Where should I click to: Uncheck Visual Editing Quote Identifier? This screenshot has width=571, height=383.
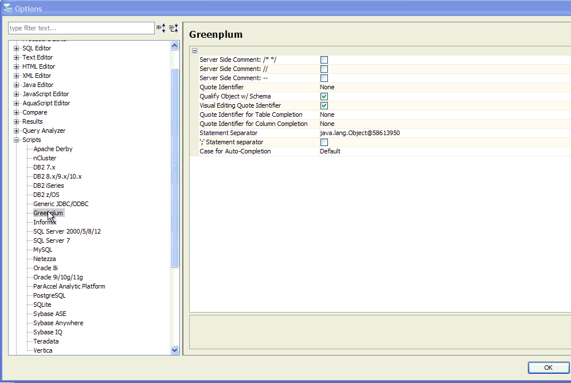[324, 105]
